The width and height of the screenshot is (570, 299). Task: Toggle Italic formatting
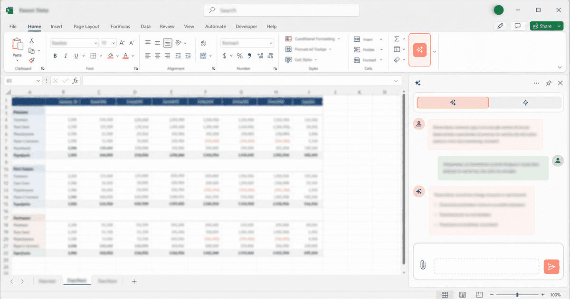[x=66, y=56]
